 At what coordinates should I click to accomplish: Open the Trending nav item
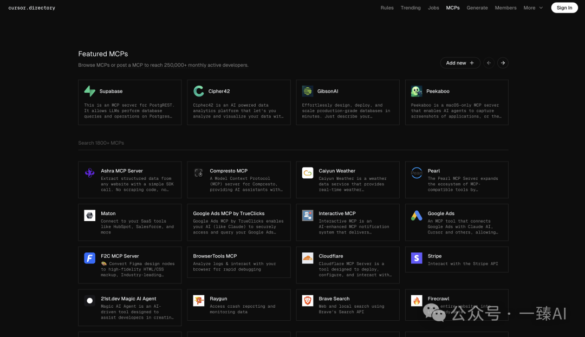(x=411, y=8)
